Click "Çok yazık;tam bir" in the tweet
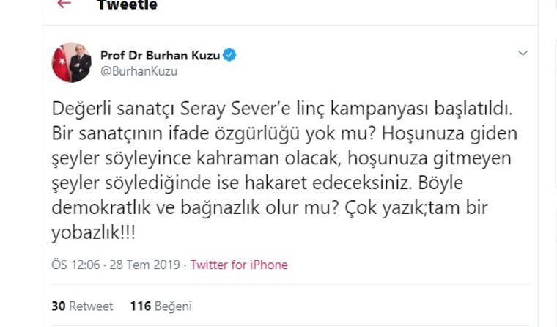557x327 pixels. tap(421, 208)
